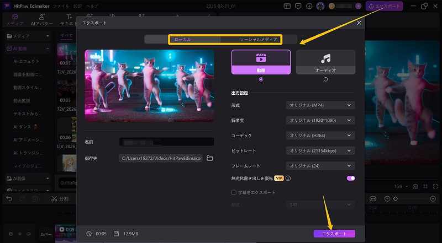Click the duration clock icon in export footer

coord(89,234)
